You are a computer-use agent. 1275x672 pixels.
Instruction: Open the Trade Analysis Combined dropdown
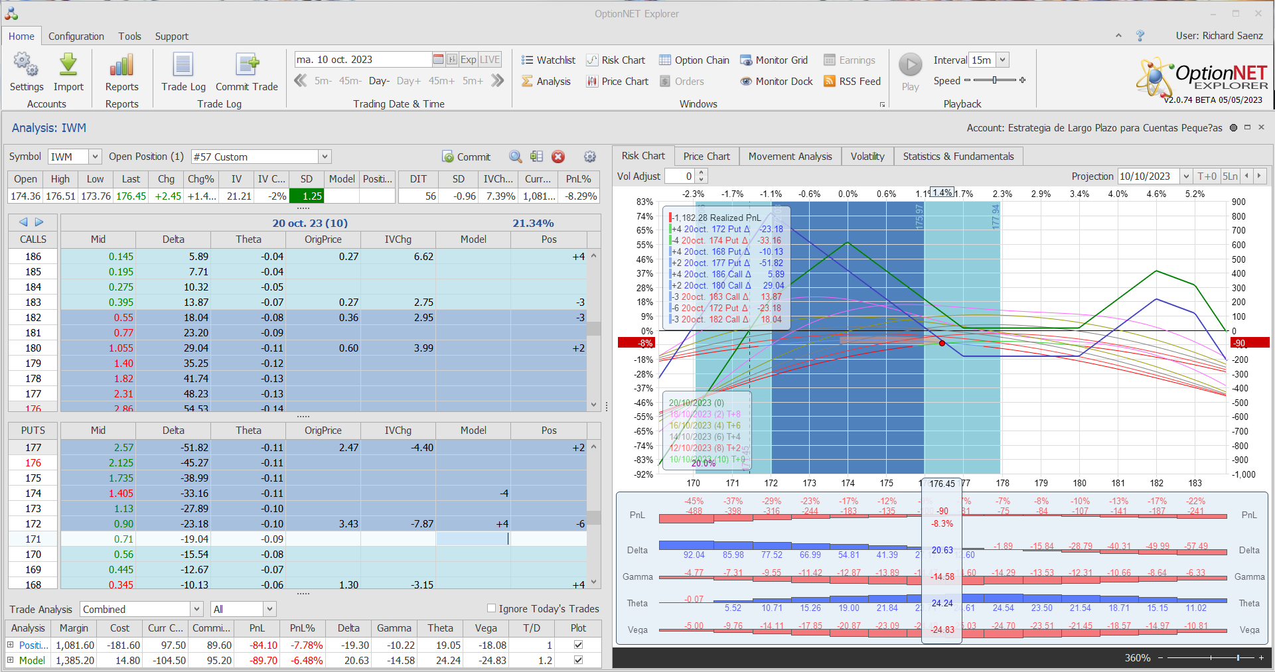click(x=196, y=609)
